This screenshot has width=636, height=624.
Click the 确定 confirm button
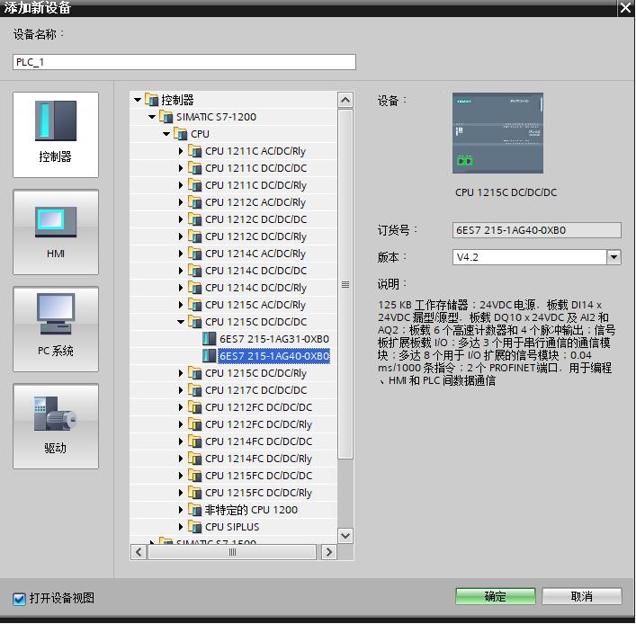tap(496, 596)
